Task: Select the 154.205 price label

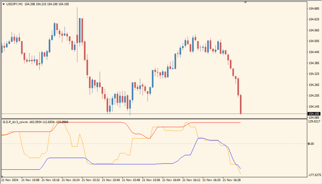Action: click(x=313, y=96)
